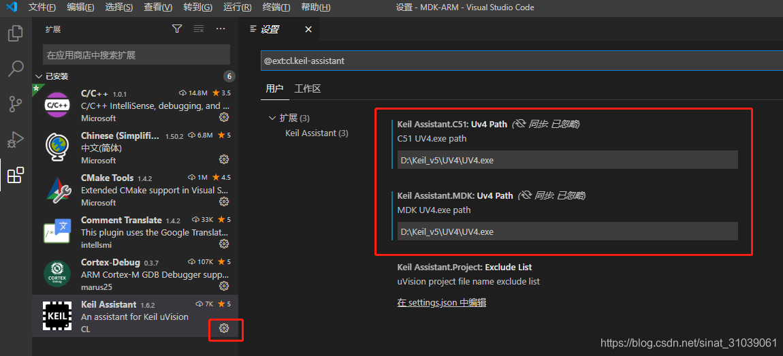Viewport: 783px width, 356px height.
Task: Click the intellsmi publisher name
Action: click(97, 245)
